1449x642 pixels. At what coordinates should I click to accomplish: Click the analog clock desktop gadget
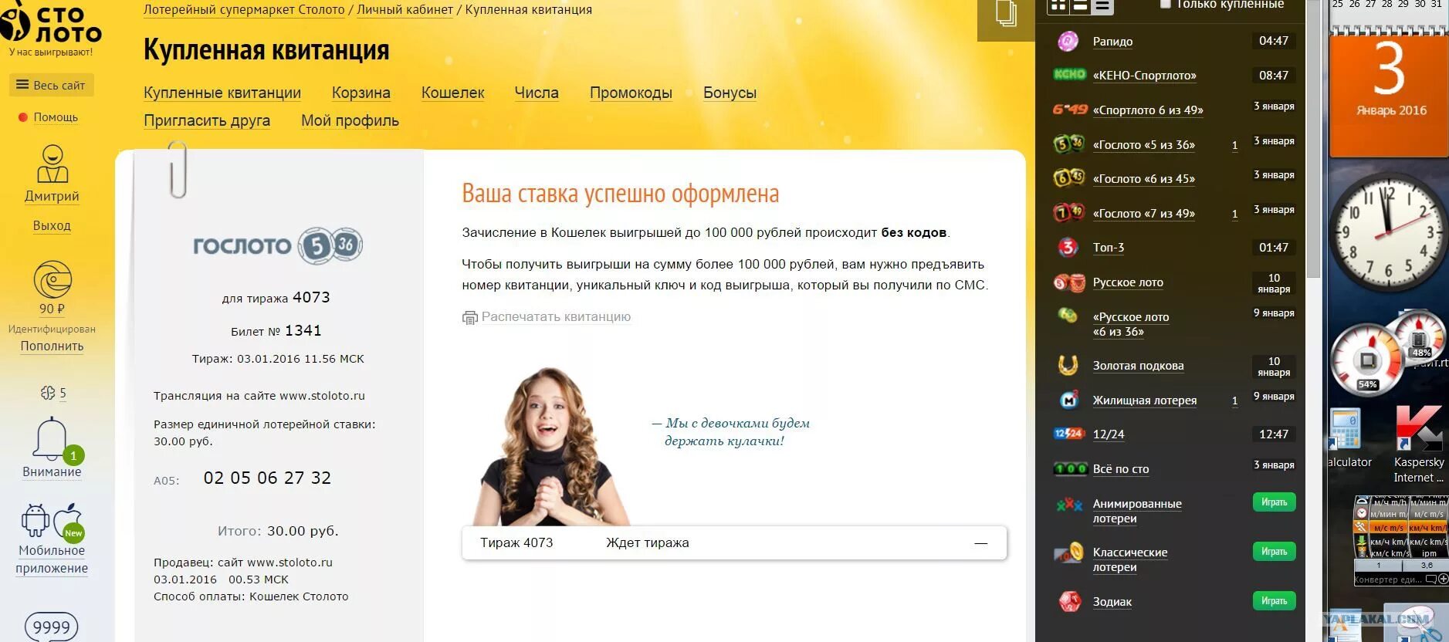[1387, 231]
